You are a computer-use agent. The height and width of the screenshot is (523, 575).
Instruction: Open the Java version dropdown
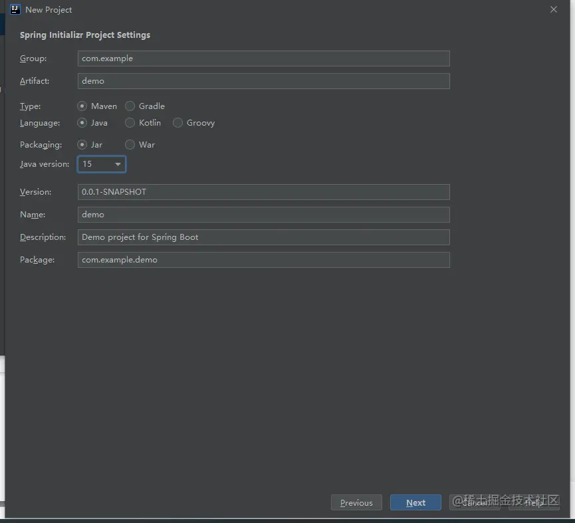click(x=102, y=164)
